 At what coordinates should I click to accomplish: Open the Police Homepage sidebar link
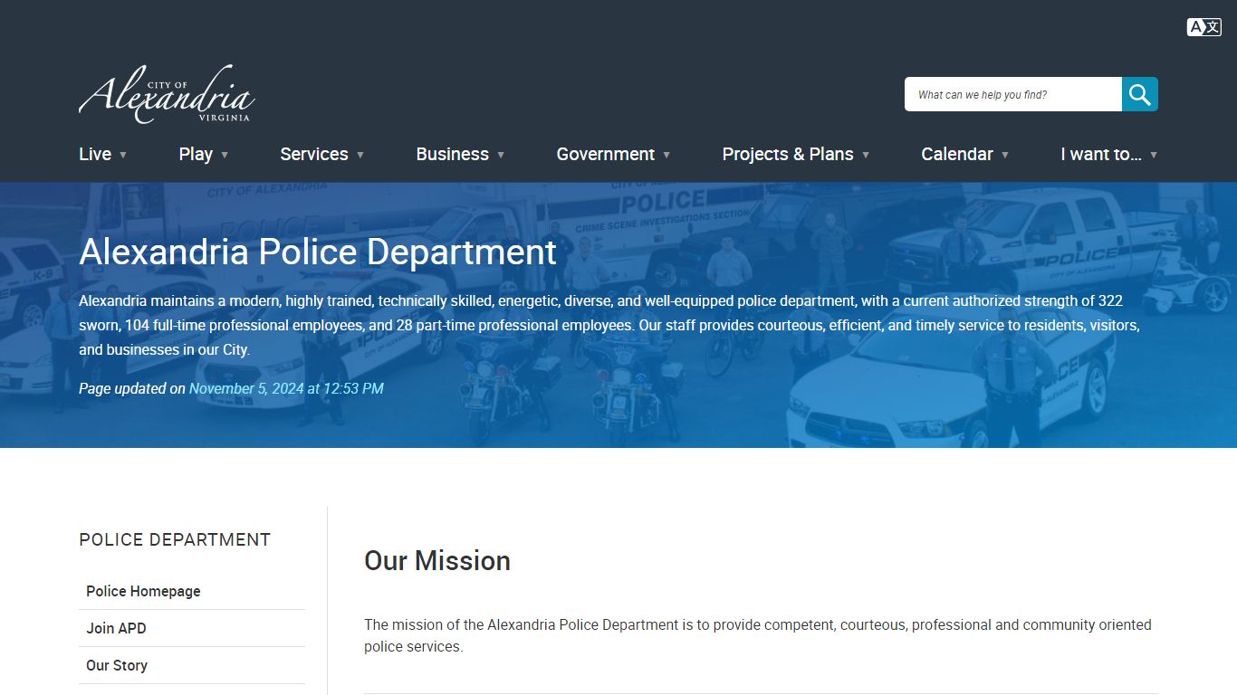pyautogui.click(x=192, y=591)
